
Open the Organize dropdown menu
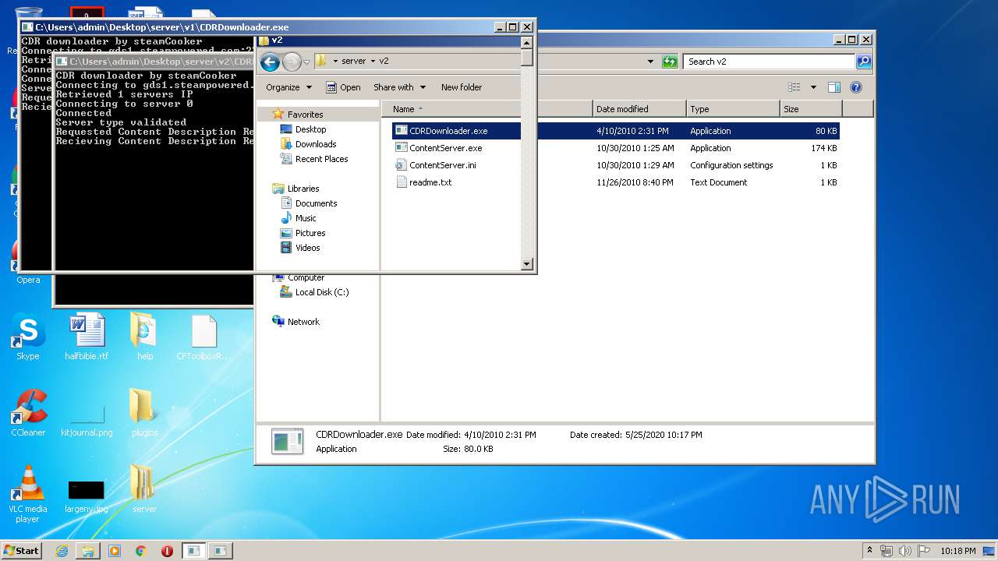pyautogui.click(x=288, y=87)
